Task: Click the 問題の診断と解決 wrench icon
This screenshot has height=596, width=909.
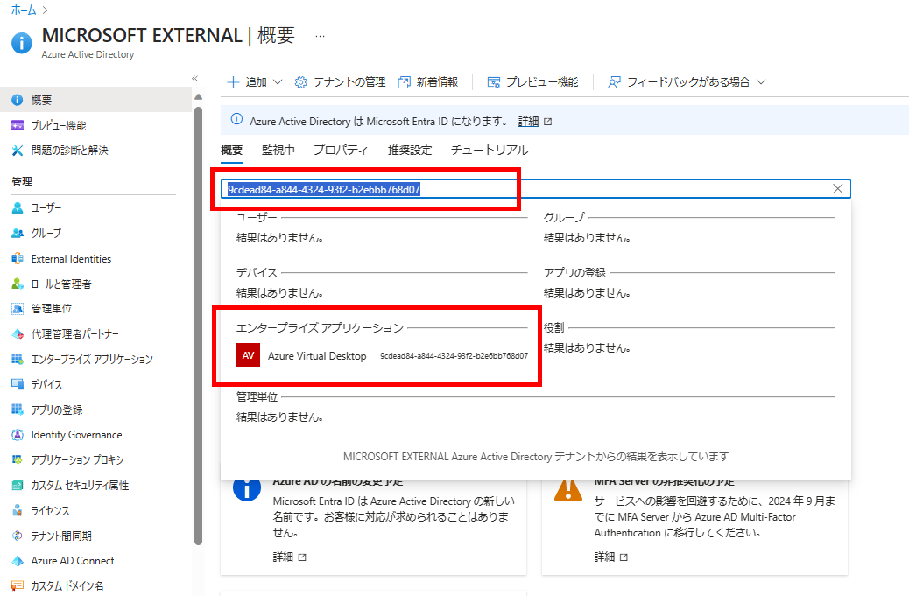Action: [18, 151]
